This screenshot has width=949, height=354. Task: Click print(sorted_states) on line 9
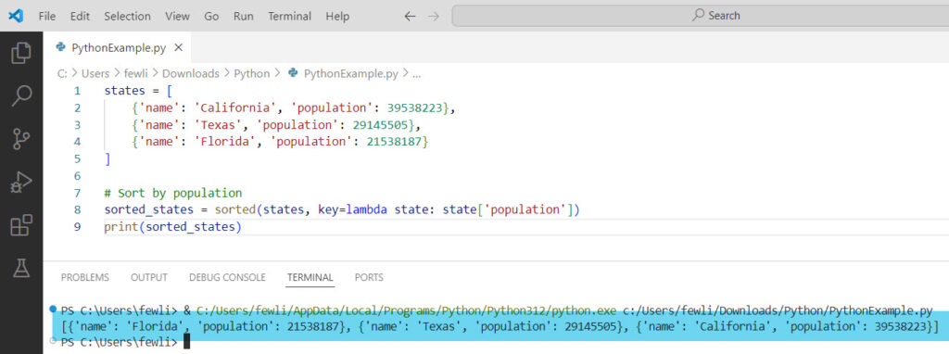pos(173,227)
